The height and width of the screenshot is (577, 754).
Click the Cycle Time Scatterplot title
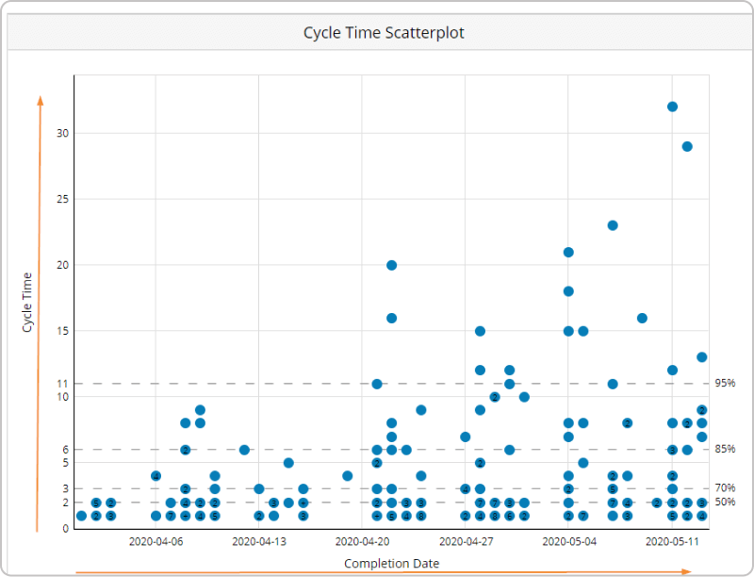point(384,33)
